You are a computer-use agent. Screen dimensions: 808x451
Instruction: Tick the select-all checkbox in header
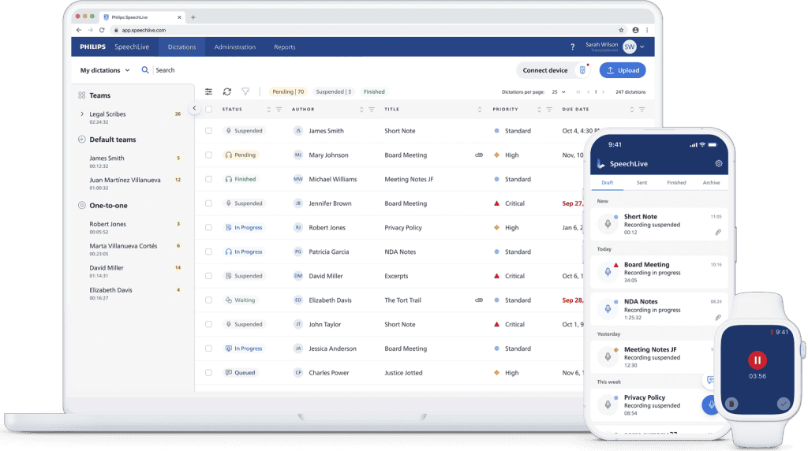[x=208, y=110]
